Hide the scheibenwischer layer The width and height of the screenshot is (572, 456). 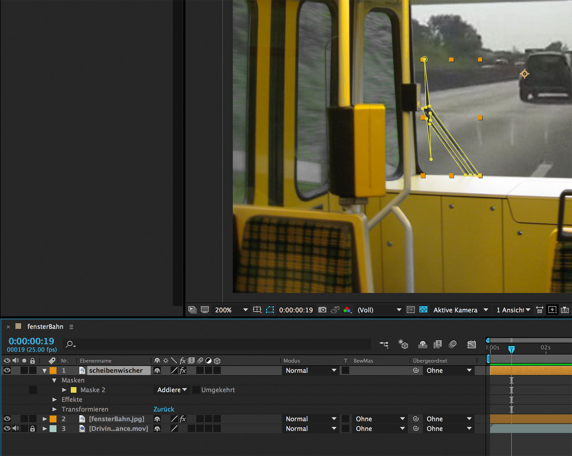click(7, 370)
